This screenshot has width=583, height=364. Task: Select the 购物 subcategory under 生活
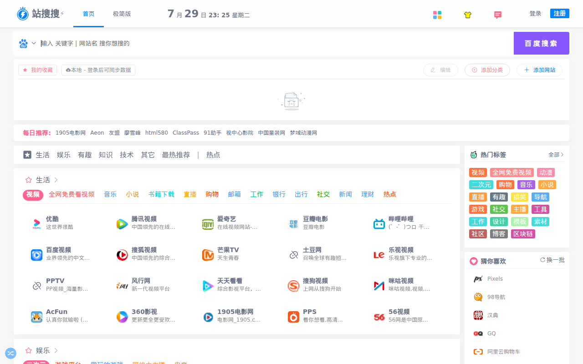tap(212, 194)
